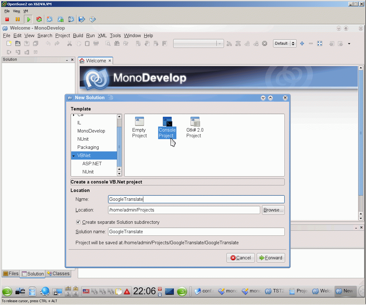This screenshot has width=366, height=305.
Task: Open the web browser globe in taskbar
Action: 45,291
